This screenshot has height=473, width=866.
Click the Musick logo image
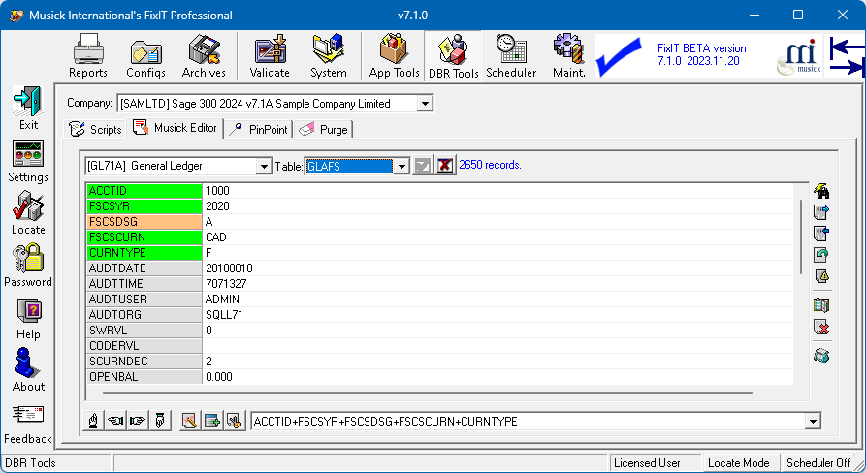(x=799, y=56)
